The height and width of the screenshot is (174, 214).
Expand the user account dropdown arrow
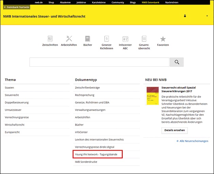tap(207, 16)
